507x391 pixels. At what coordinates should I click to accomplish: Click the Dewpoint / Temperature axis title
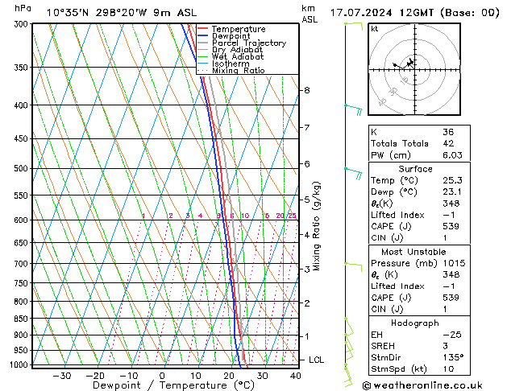click(162, 385)
